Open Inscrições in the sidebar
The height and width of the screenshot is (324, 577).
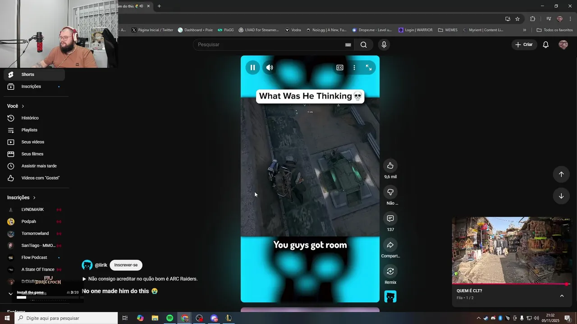(x=34, y=86)
